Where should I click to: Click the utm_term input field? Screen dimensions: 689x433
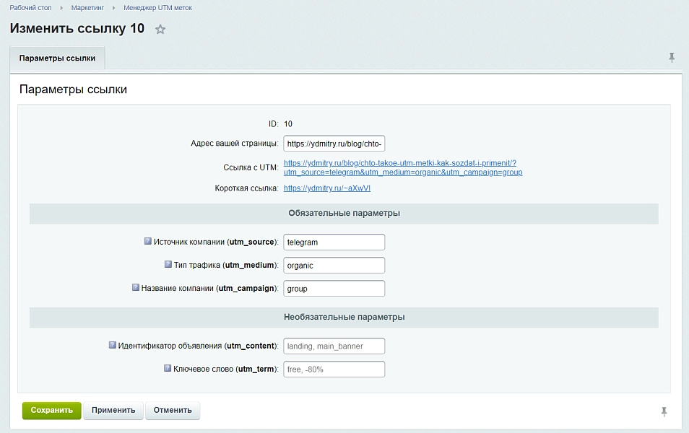click(334, 369)
